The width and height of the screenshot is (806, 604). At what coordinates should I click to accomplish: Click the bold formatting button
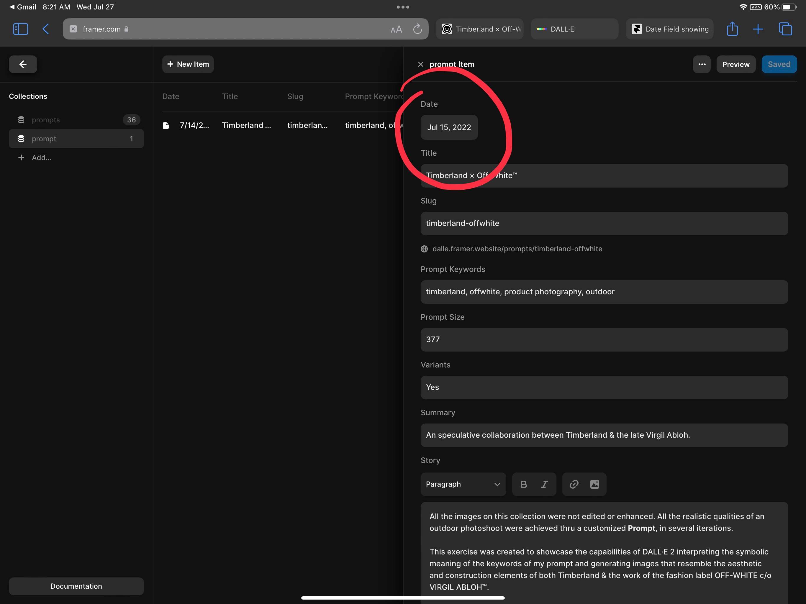(524, 484)
